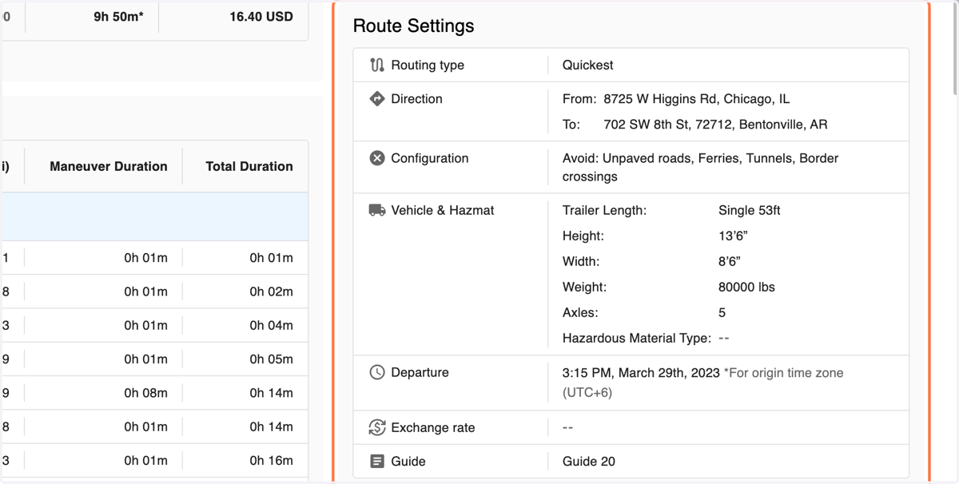959x484 pixels.
Task: Click the Departure clock icon
Action: 377,372
